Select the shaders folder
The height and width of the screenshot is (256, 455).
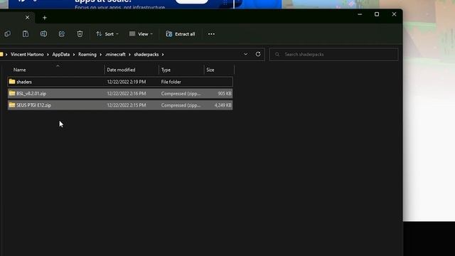click(x=120, y=82)
